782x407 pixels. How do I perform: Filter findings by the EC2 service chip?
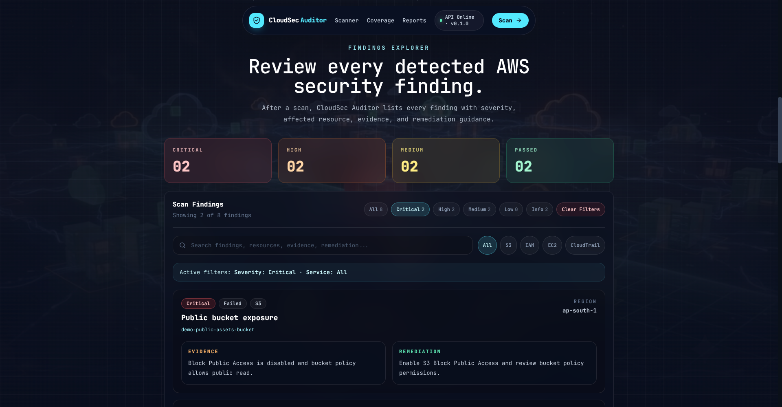tap(552, 245)
